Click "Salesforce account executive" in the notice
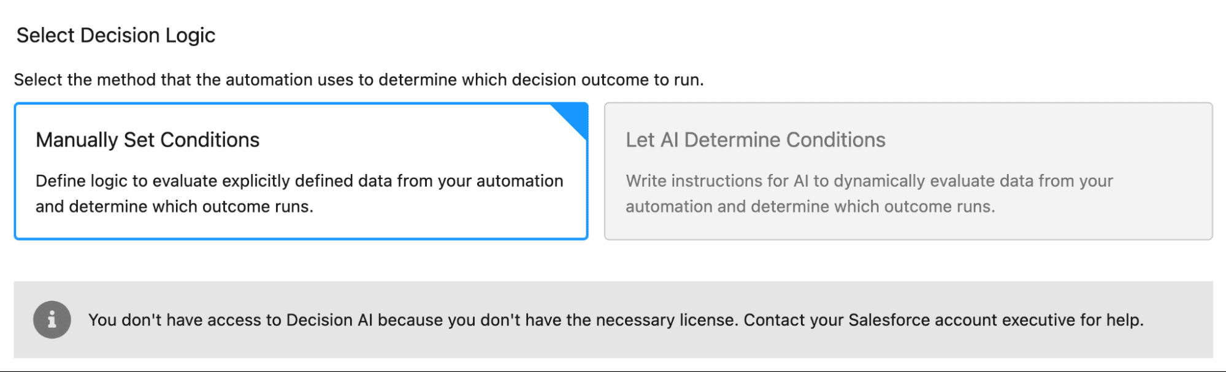Viewport: 1226px width, 372px height. point(961,321)
